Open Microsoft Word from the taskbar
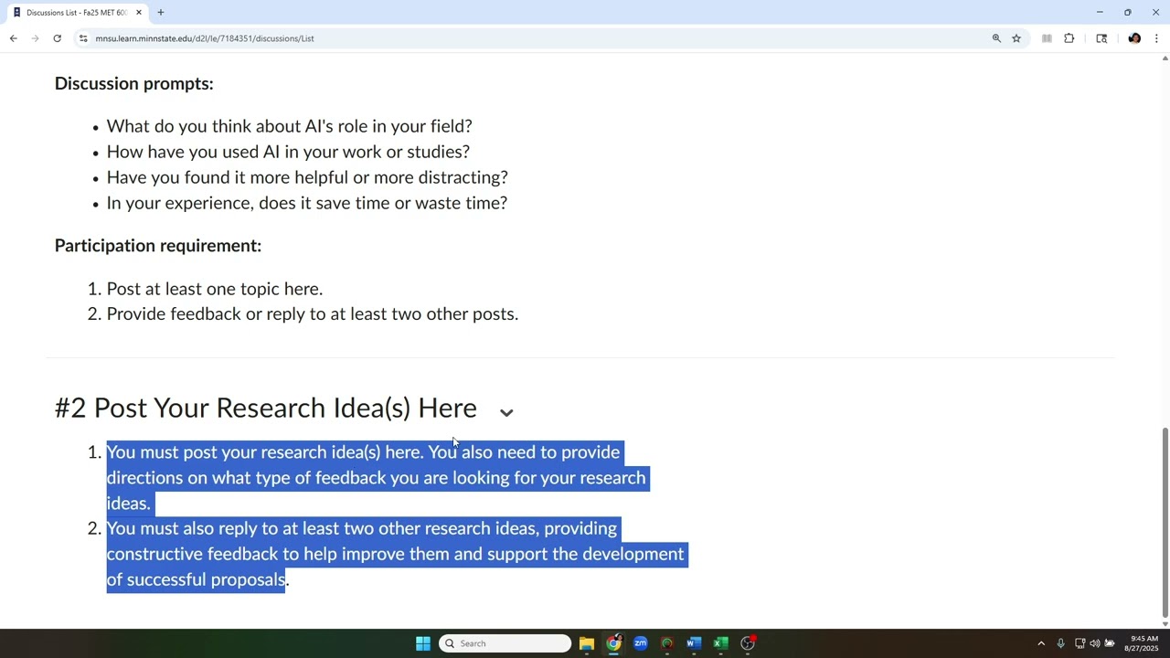1170x658 pixels. coord(694,643)
